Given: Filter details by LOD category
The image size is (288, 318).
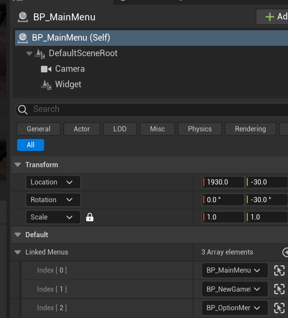Looking at the screenshot, I should pyautogui.click(x=120, y=129).
